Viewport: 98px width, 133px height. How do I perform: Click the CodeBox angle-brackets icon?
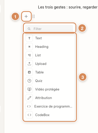(x=29, y=115)
